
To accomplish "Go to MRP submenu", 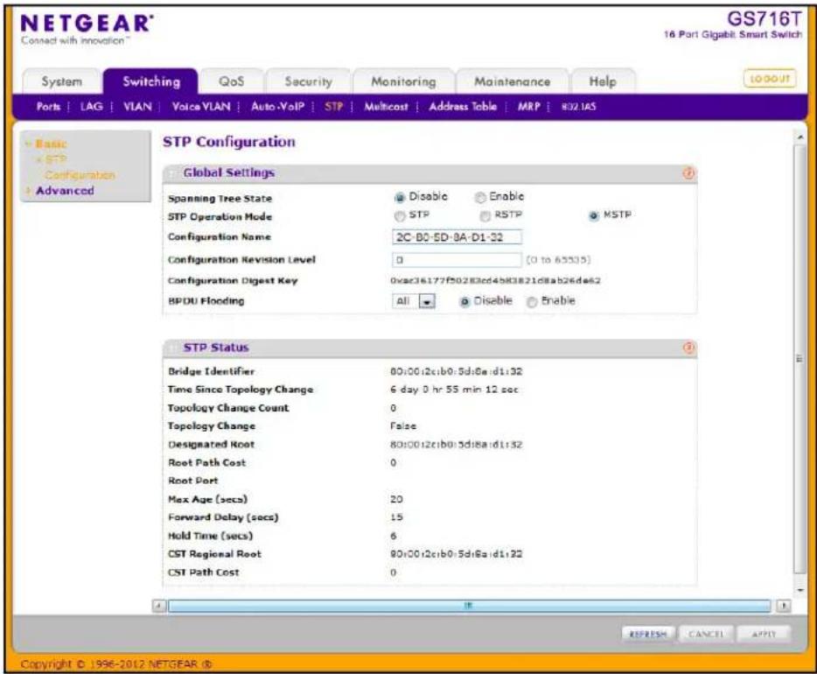I will tap(529, 106).
